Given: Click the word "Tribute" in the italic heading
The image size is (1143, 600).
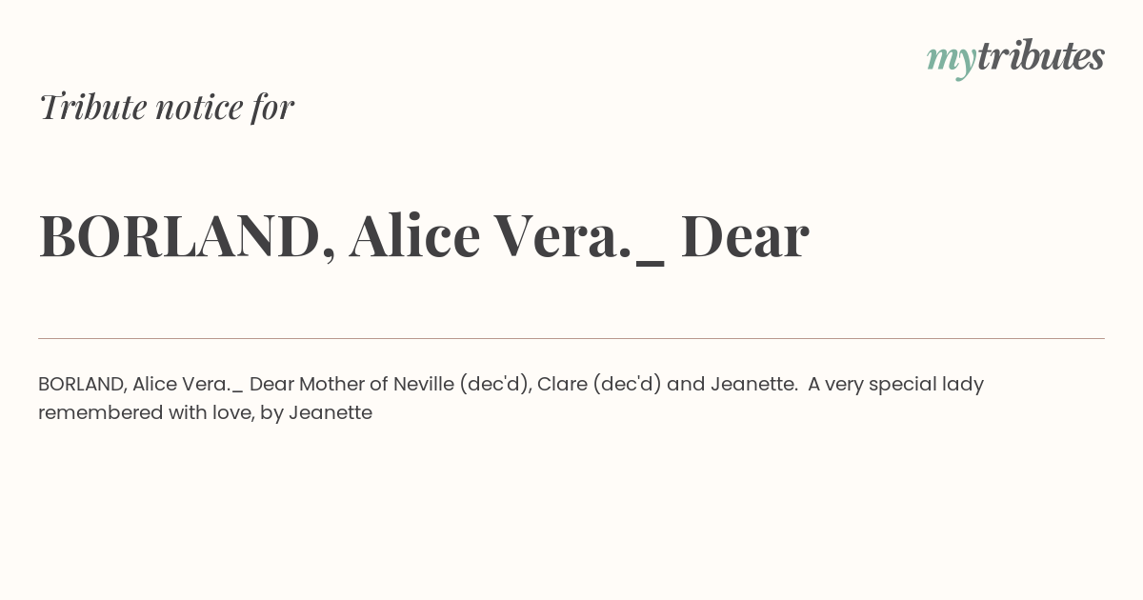Looking at the screenshot, I should pos(93,107).
